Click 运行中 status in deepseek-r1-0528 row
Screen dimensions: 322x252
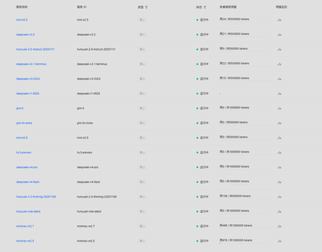[204, 94]
